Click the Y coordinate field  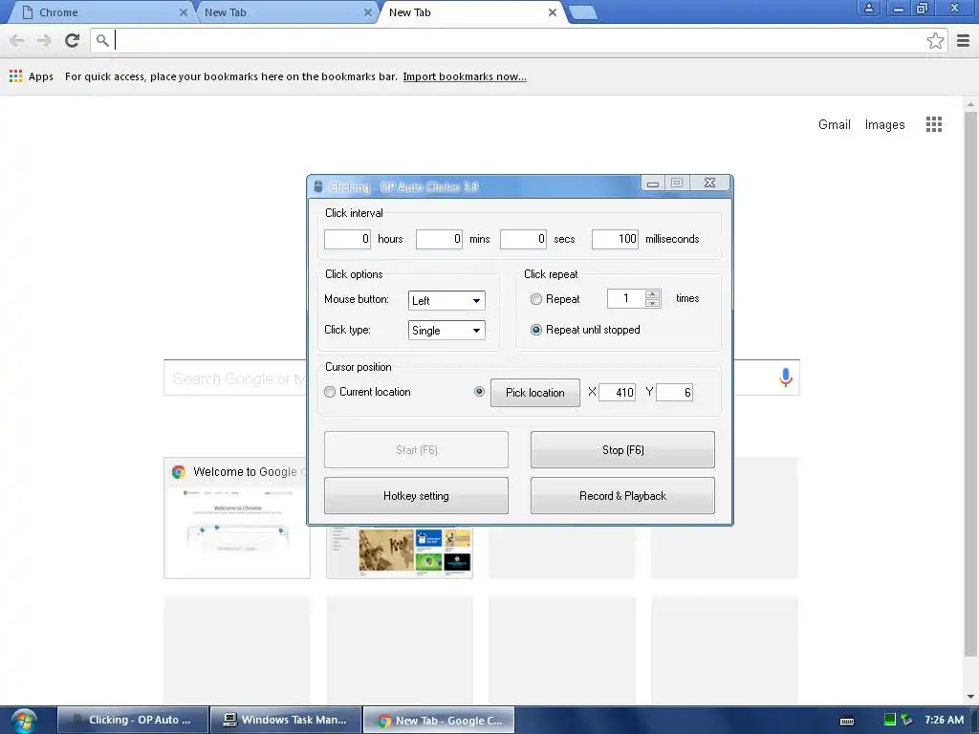pyautogui.click(x=674, y=392)
